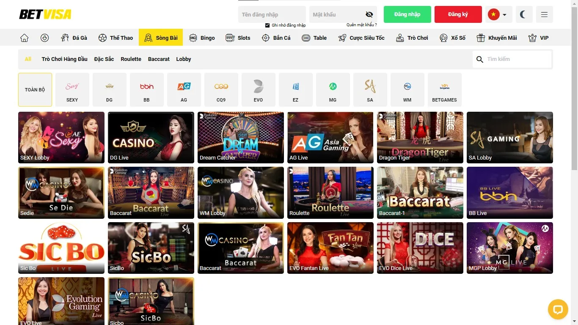Open the Cược Siêu Tốc category
Screen dimensions: 578x325
[x=361, y=38]
